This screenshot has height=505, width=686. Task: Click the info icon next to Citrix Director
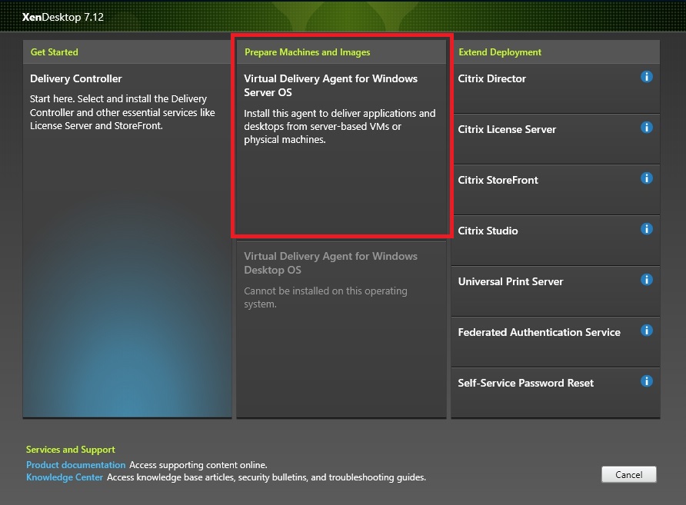click(647, 77)
